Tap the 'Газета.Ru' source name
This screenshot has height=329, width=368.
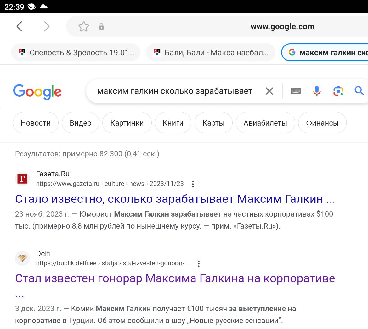tap(53, 174)
